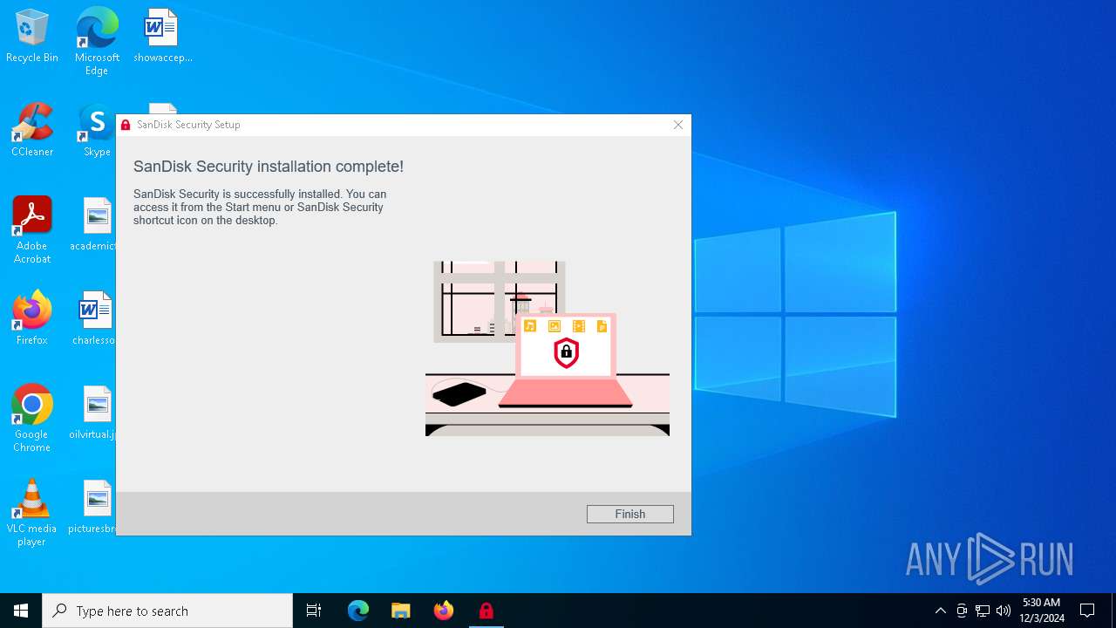Click SanDisk Security taskbar icon
Viewport: 1116px width, 628px height.
pos(486,611)
